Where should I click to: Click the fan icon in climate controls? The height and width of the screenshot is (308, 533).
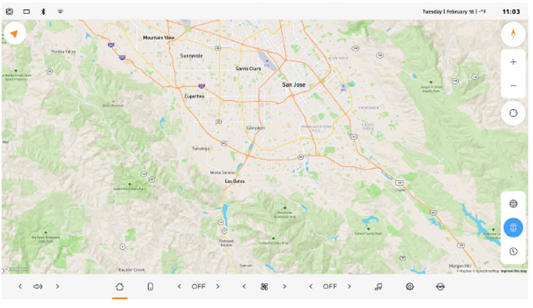point(264,286)
